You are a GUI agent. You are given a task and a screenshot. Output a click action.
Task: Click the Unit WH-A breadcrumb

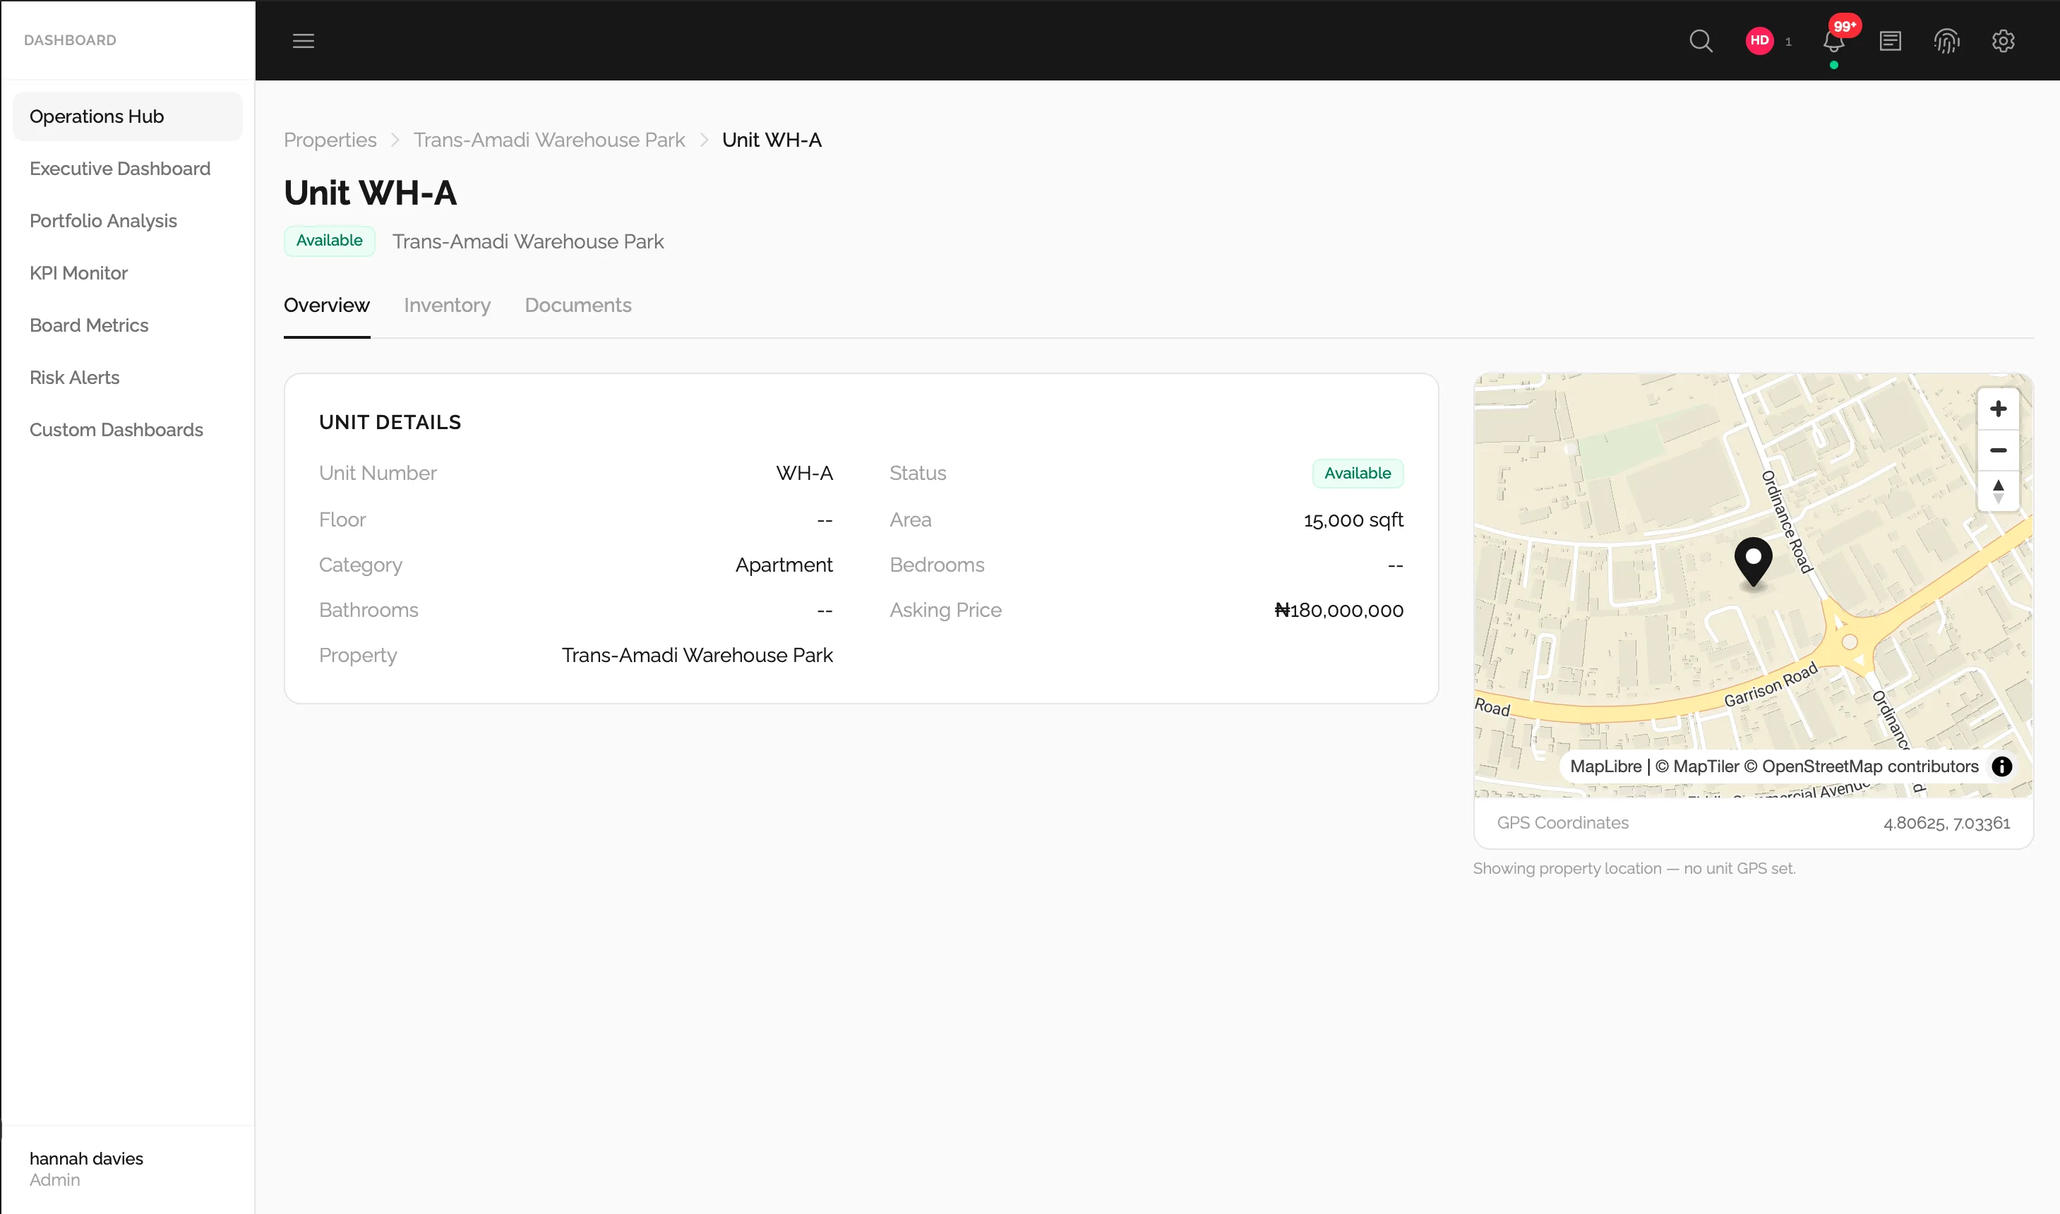[x=772, y=140]
